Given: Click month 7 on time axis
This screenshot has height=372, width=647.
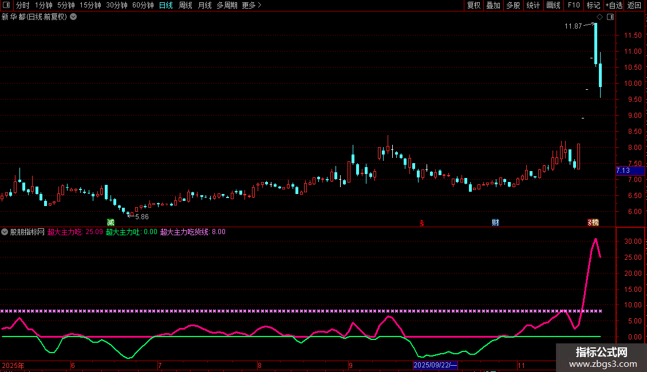Looking at the screenshot, I should 160,365.
